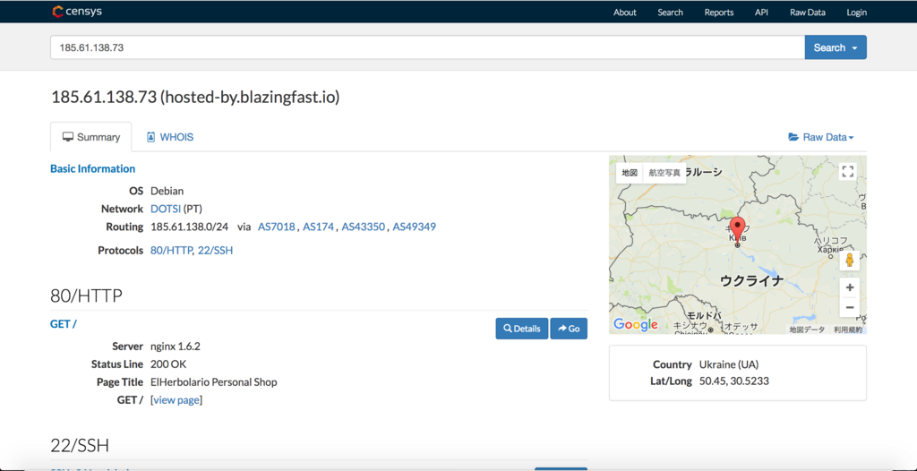
Task: Select the Summary tab
Action: click(91, 137)
